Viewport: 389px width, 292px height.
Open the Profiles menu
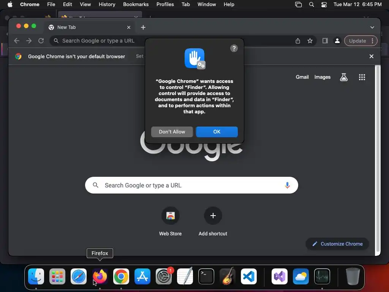pyautogui.click(x=165, y=5)
